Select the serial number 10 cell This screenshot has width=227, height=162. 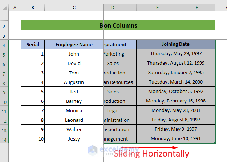[33, 139]
